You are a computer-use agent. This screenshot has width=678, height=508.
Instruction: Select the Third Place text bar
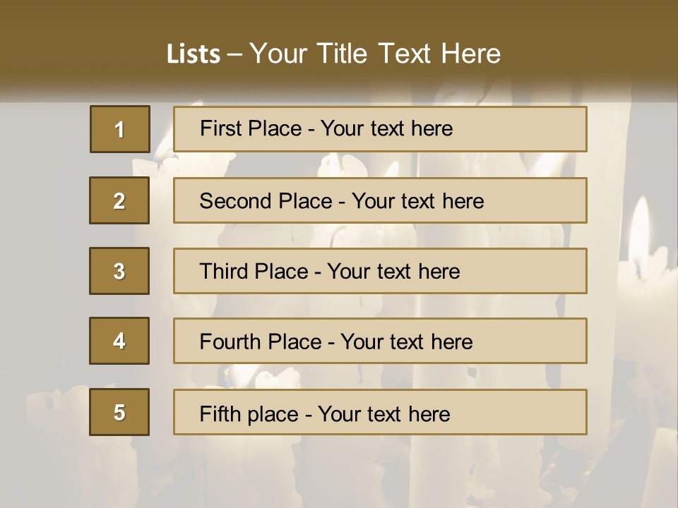(380, 271)
